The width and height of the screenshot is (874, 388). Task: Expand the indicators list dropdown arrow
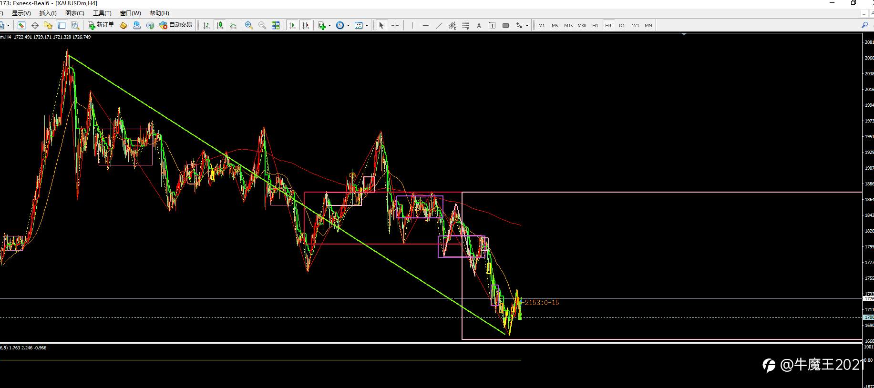click(x=329, y=26)
